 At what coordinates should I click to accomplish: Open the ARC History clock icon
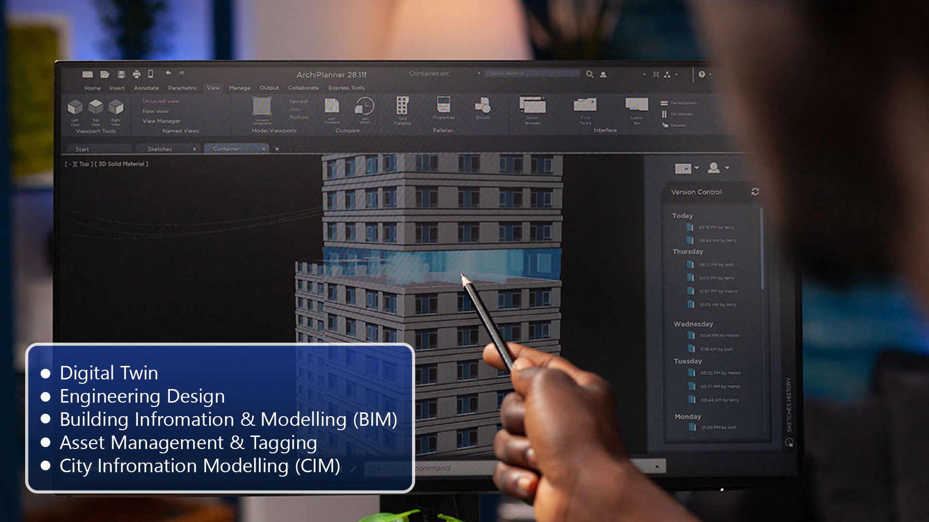365,106
